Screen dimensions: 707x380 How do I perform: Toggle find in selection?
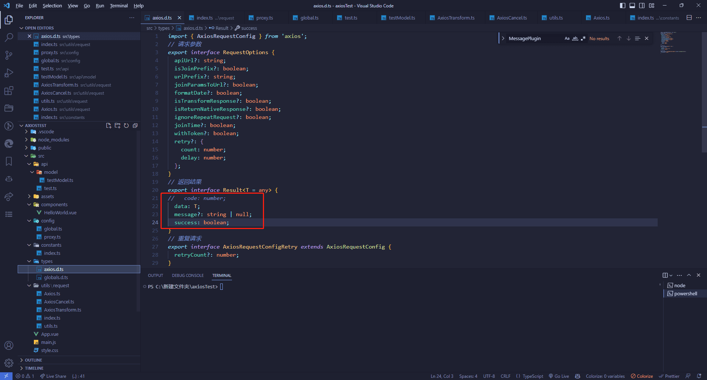tap(638, 38)
